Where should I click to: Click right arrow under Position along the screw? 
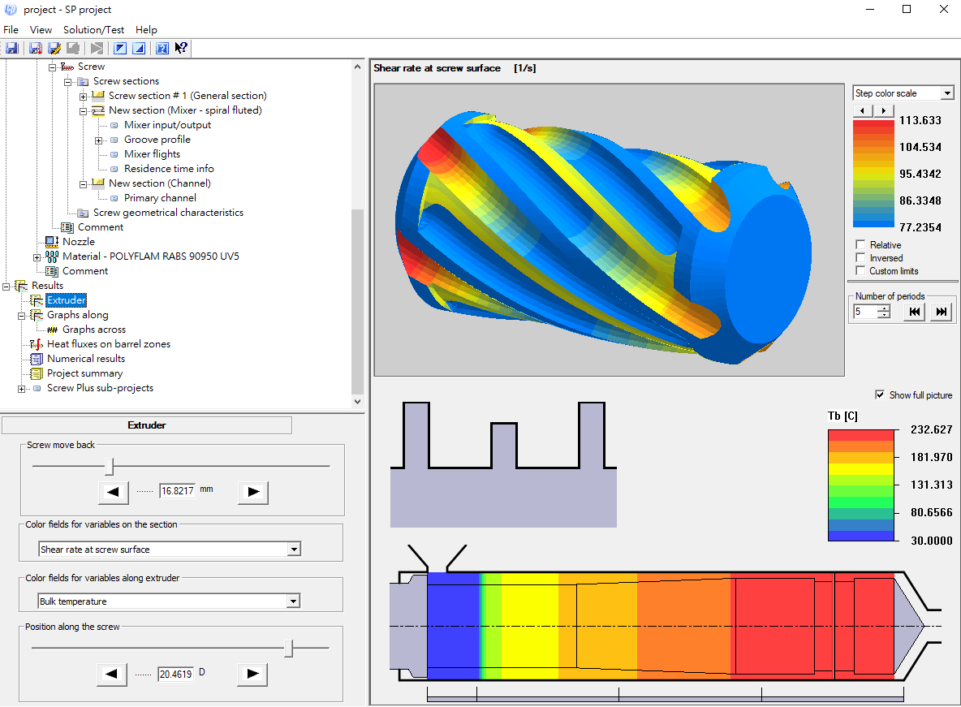pyautogui.click(x=252, y=674)
